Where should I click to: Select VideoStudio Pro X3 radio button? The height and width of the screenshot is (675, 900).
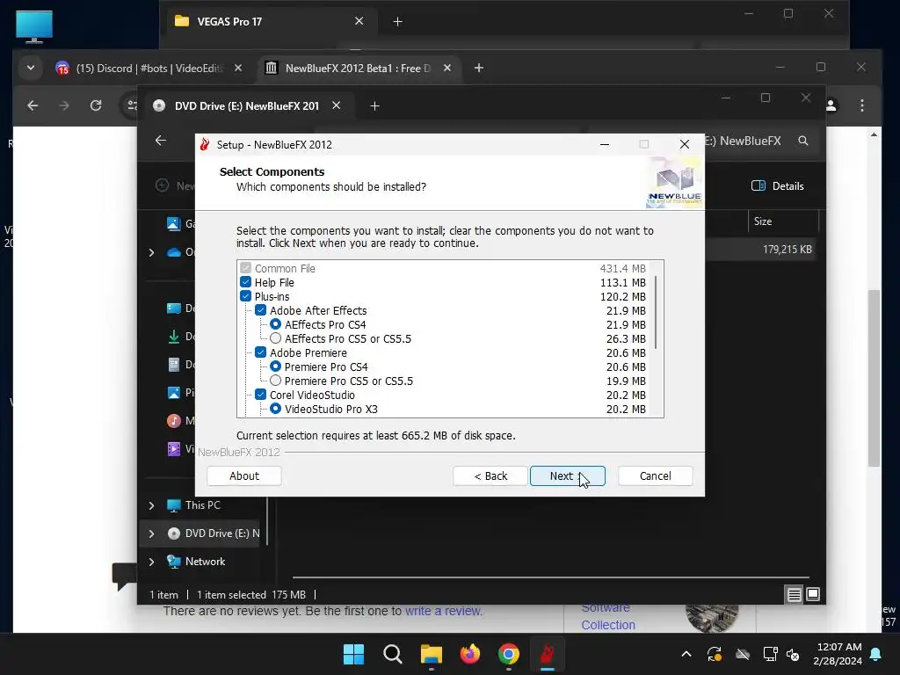pyautogui.click(x=275, y=409)
